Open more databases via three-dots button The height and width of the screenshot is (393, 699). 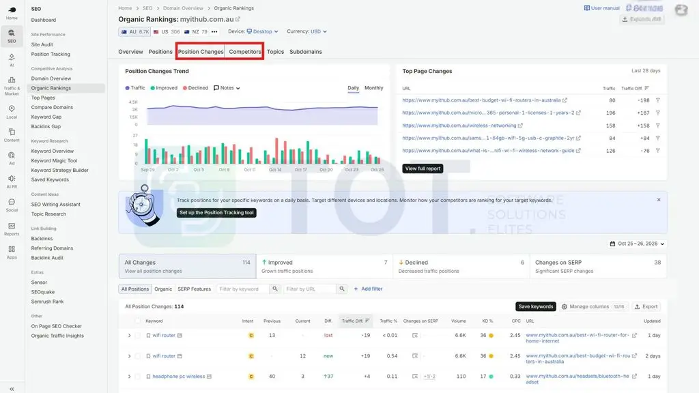[214, 31]
